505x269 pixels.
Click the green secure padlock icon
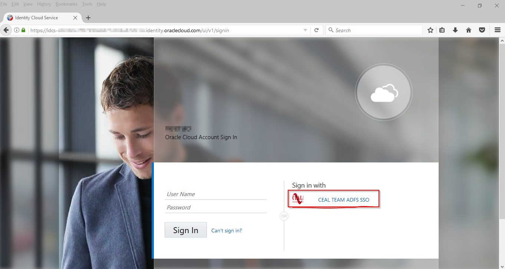23,30
